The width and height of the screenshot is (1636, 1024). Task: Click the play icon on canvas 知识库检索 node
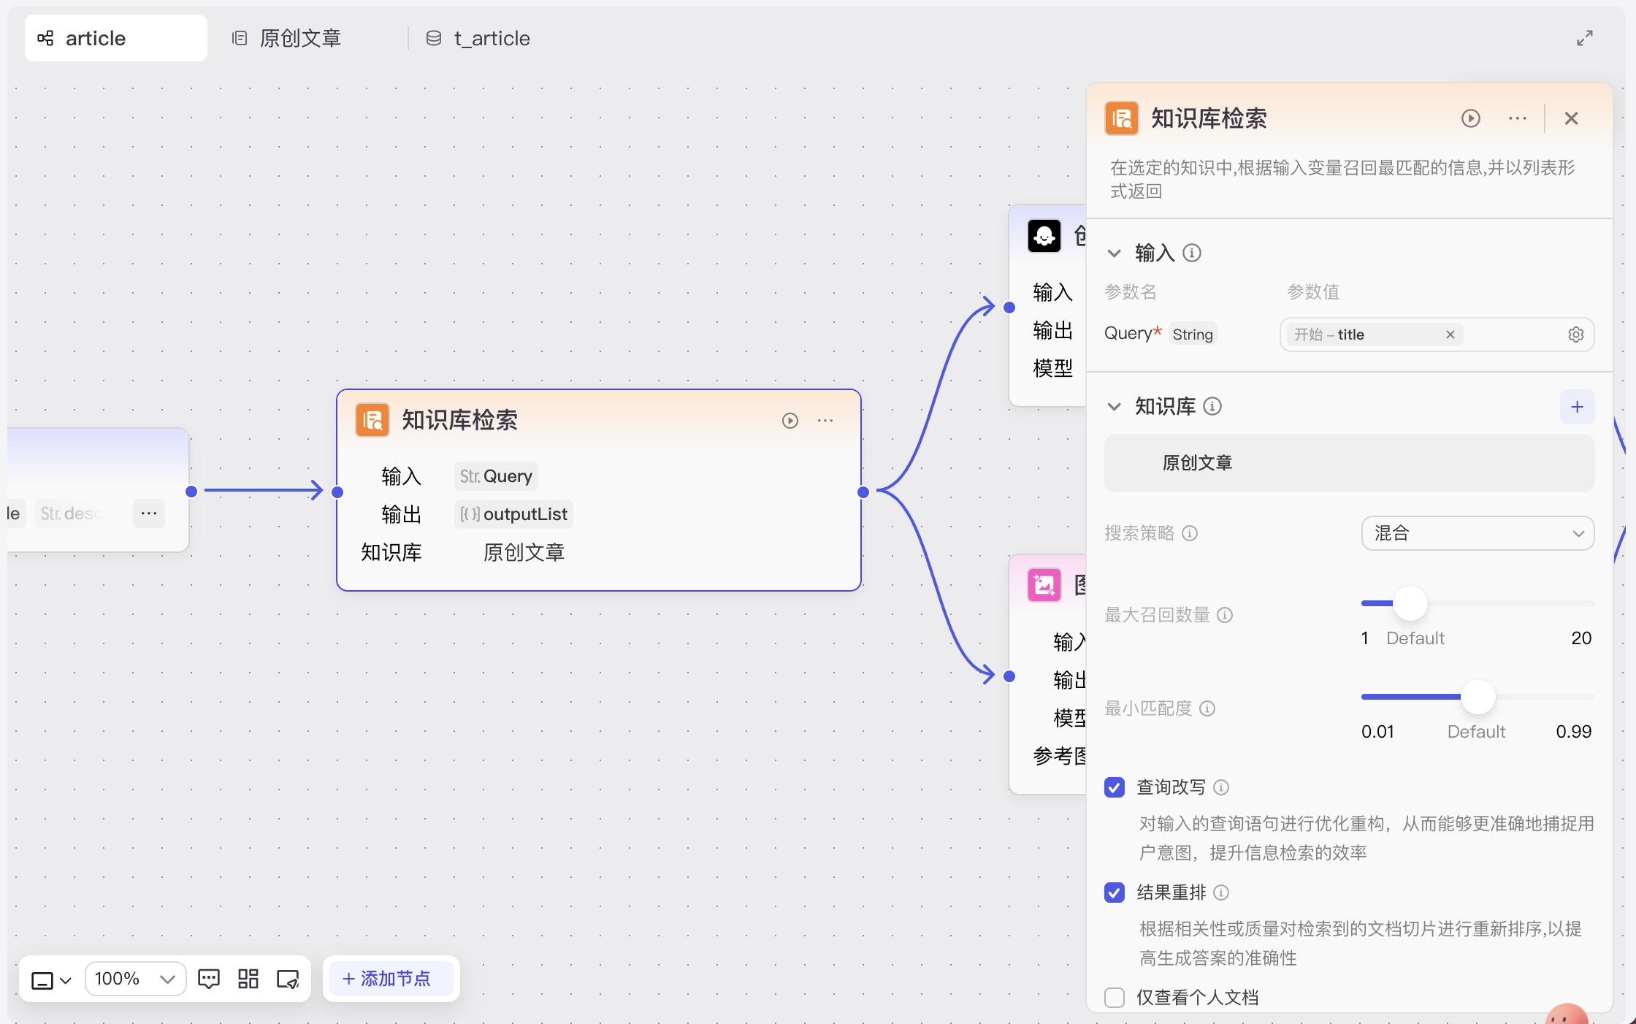click(x=790, y=421)
